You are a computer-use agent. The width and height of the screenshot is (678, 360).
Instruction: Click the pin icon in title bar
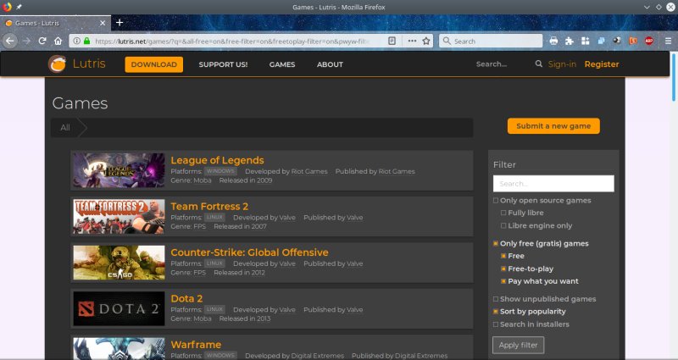pos(19,7)
